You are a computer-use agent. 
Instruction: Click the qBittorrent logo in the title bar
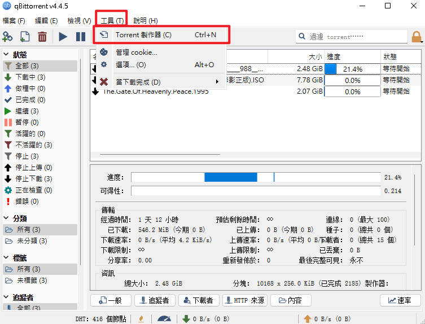pos(7,6)
